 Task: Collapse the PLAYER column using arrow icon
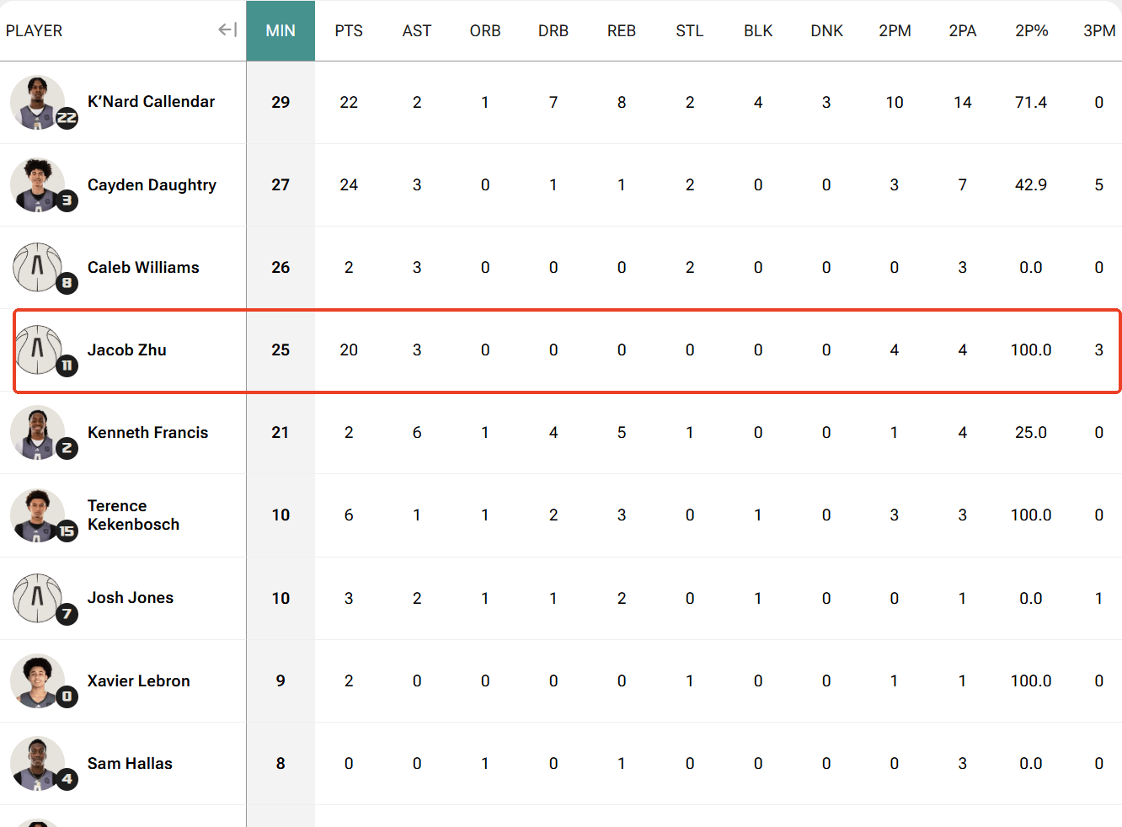[x=227, y=30]
